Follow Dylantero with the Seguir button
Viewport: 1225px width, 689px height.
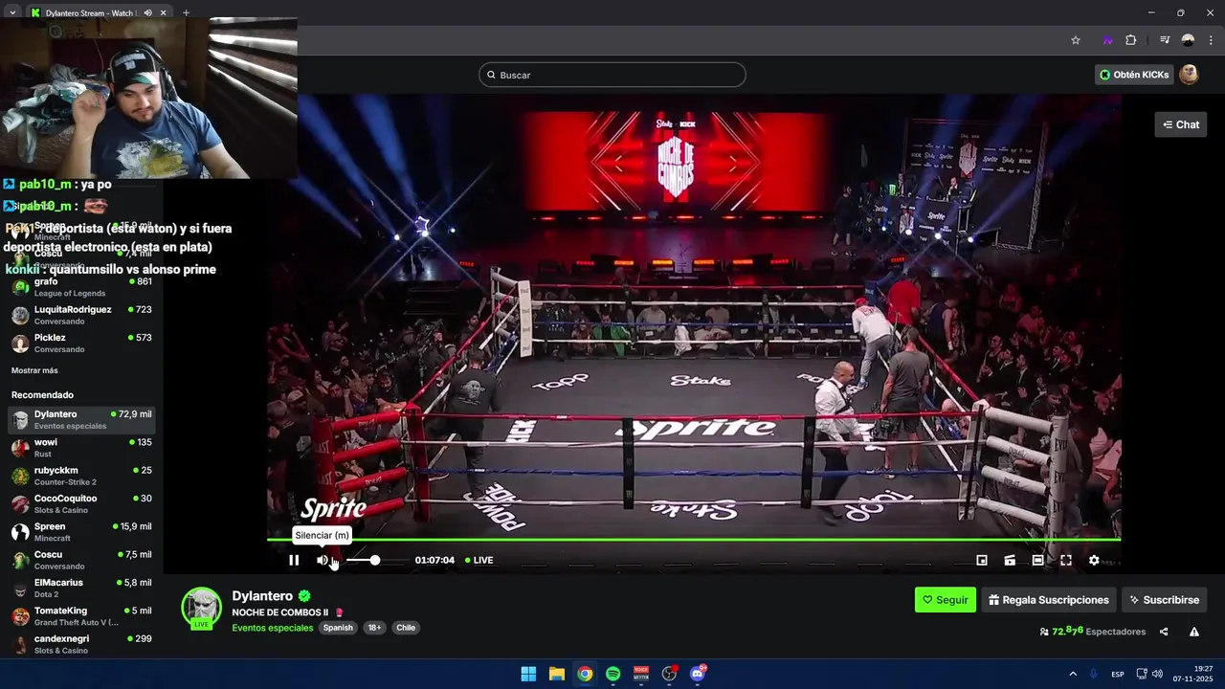click(946, 600)
